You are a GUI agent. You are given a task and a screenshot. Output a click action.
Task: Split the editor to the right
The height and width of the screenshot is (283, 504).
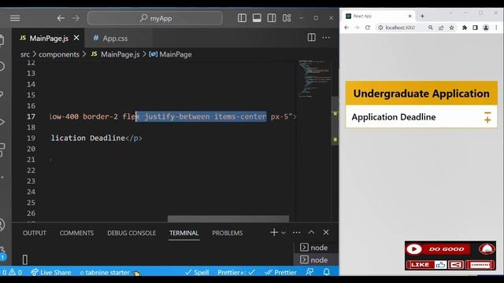312,38
